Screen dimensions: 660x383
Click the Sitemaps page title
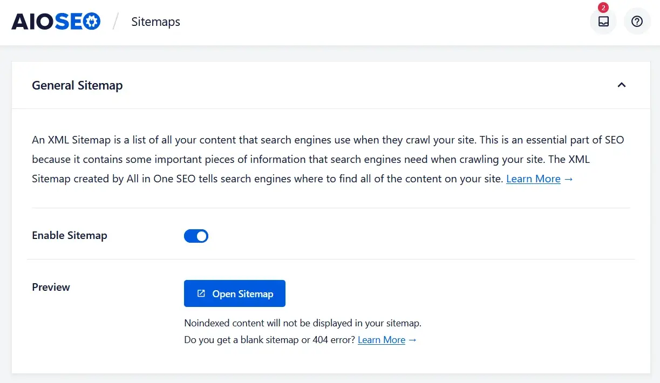(x=156, y=22)
